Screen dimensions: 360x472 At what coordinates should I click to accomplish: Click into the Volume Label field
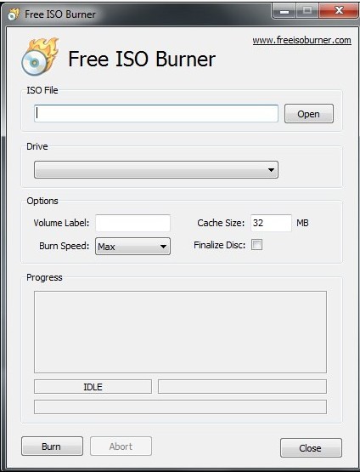(x=132, y=223)
